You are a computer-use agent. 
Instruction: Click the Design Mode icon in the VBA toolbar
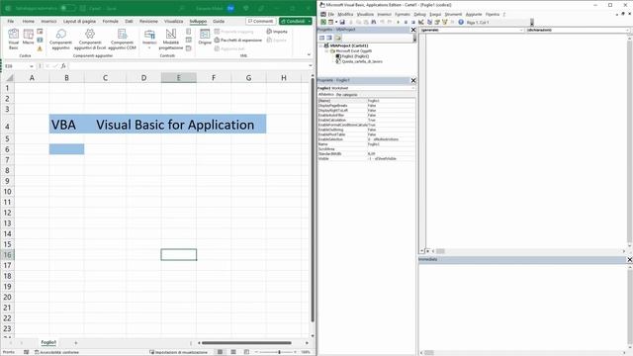point(420,22)
